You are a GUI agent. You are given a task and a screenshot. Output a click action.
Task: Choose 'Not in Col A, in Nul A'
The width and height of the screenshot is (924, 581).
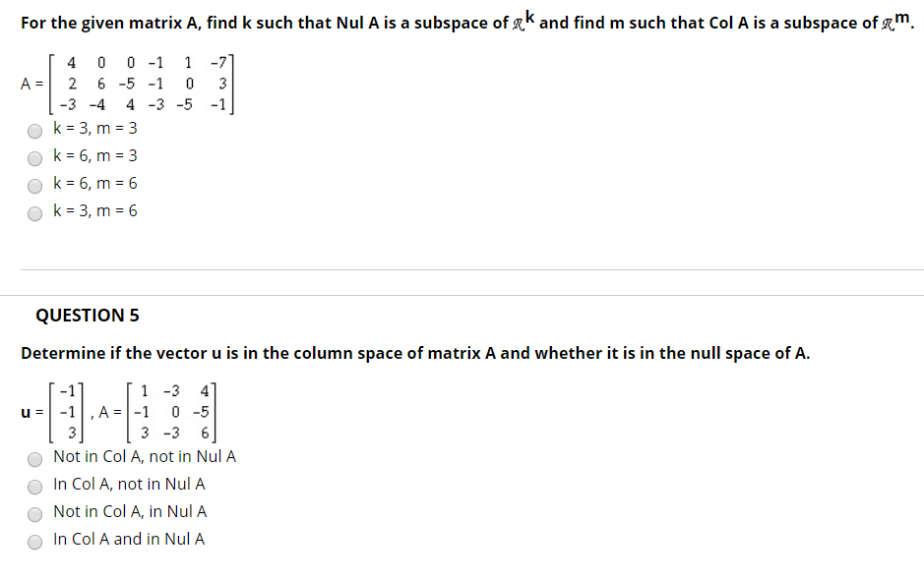tap(34, 514)
